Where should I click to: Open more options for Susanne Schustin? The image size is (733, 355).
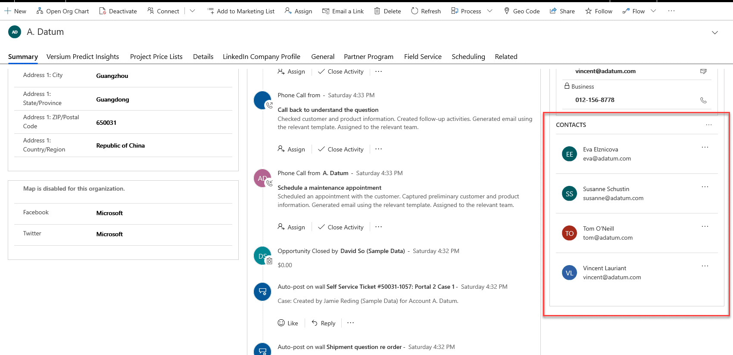[705, 187]
